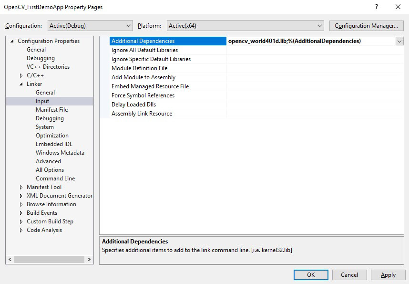Click the tree's horizontal scrollbar right arrow
Viewport: 409px width, 284px height.
point(89,259)
